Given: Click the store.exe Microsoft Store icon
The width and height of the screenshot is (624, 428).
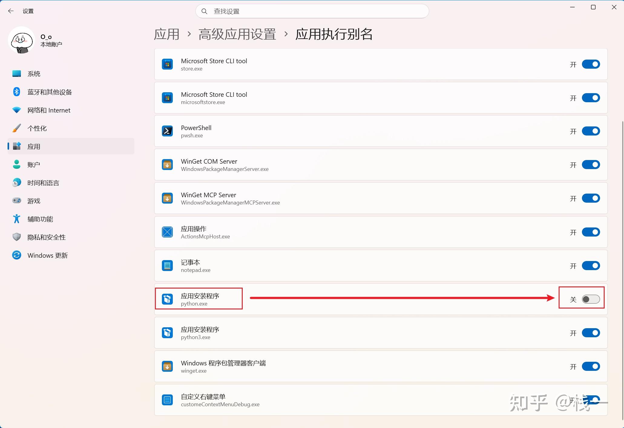Looking at the screenshot, I should click(x=167, y=64).
